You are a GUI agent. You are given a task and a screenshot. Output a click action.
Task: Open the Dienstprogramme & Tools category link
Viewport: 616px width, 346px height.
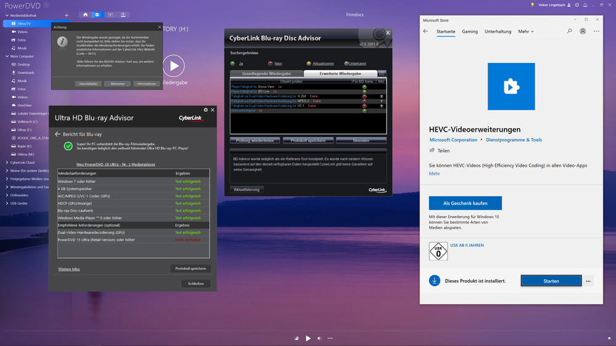[x=514, y=140]
